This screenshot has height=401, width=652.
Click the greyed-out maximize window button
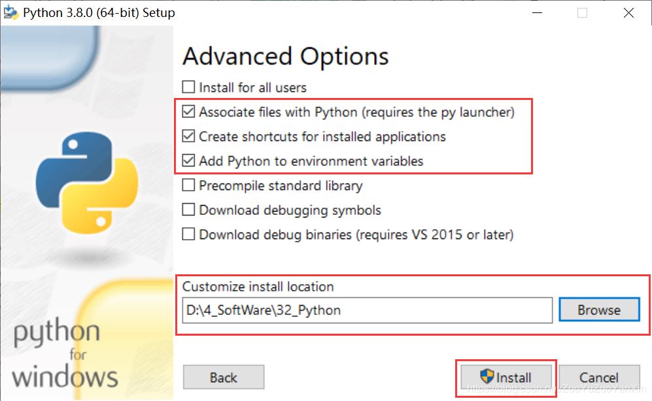click(582, 12)
